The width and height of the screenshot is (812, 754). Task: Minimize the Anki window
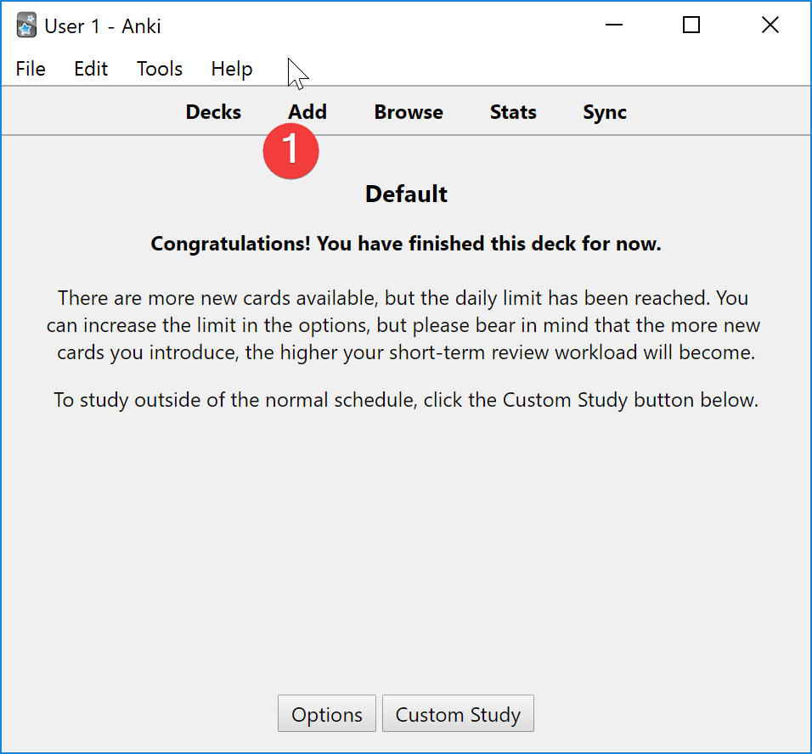click(x=613, y=25)
